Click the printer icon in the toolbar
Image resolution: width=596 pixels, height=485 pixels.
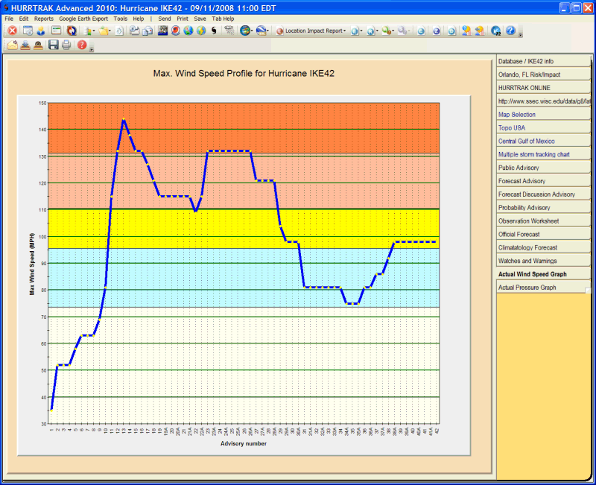tap(66, 45)
